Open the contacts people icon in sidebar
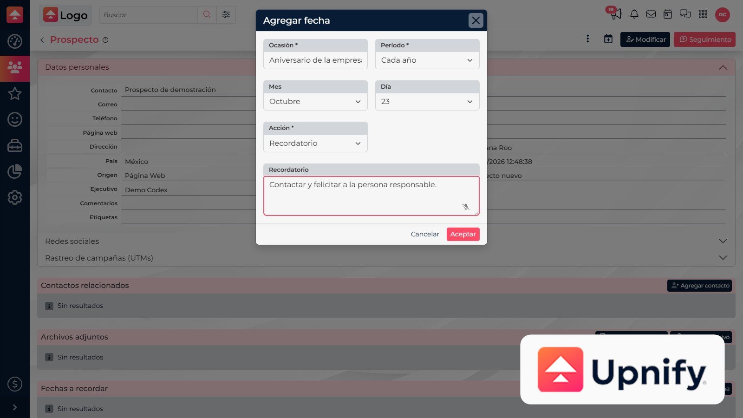The width and height of the screenshot is (743, 418). click(x=15, y=67)
